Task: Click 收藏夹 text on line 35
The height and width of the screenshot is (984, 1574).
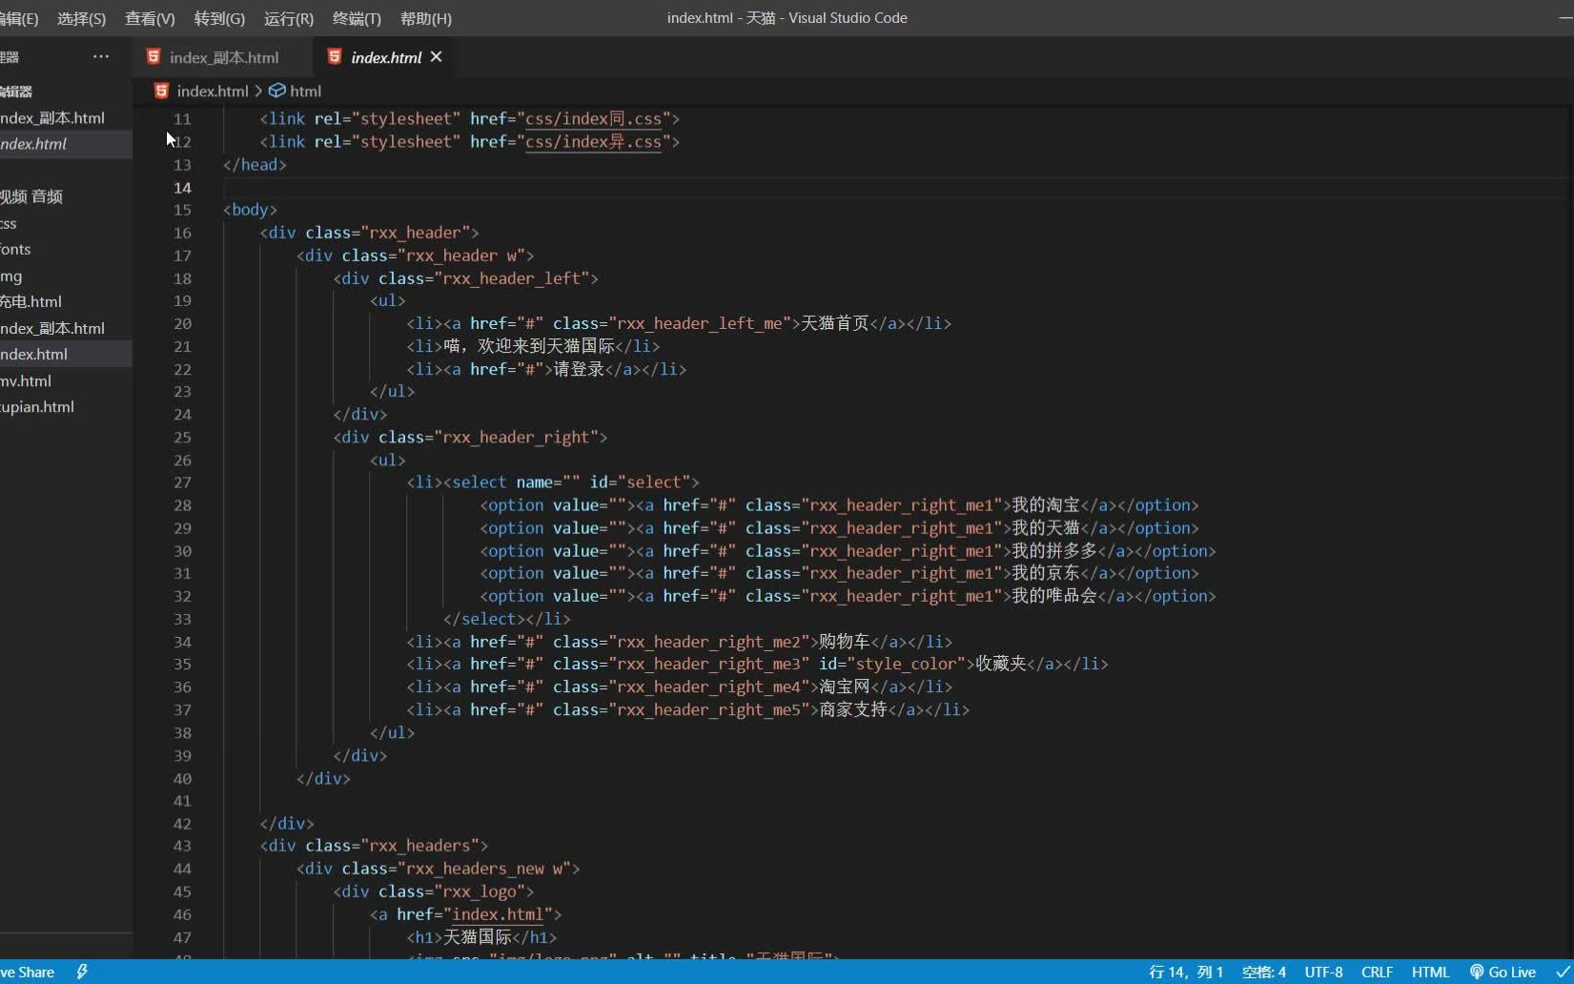Action: 1000,664
